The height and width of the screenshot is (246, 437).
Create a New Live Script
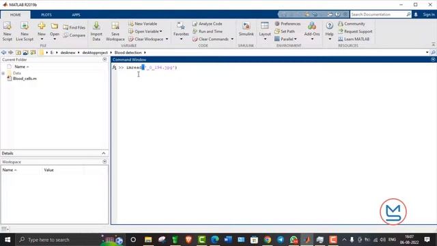[25, 31]
